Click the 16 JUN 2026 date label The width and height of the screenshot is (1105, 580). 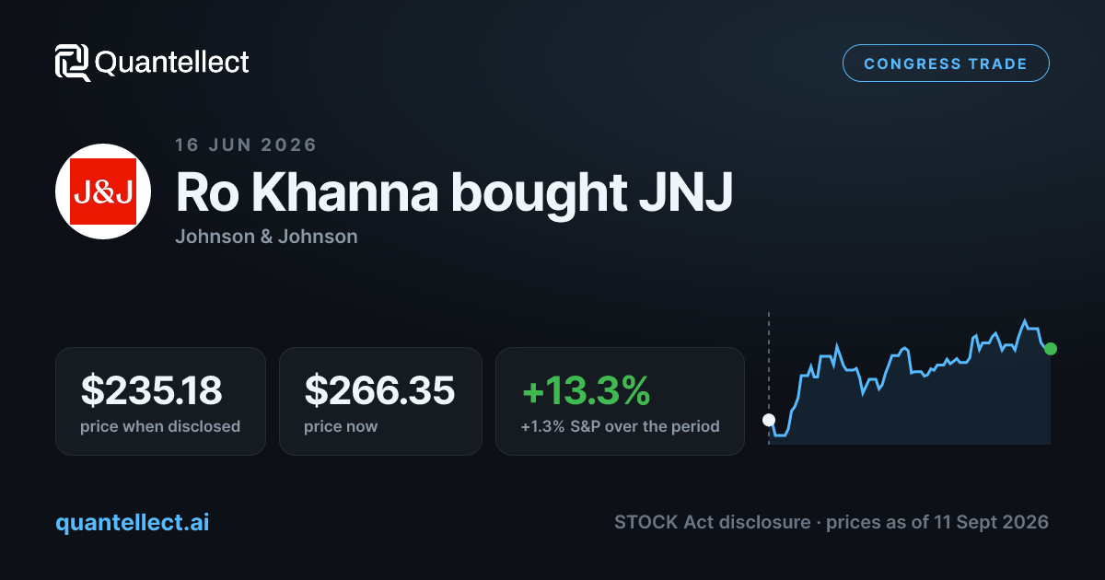tap(246, 145)
